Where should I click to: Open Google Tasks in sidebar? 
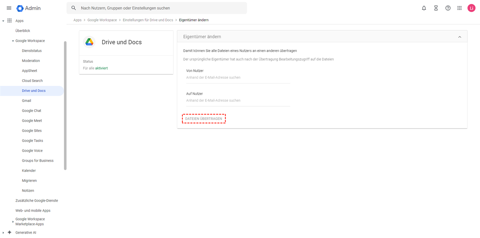click(32, 141)
